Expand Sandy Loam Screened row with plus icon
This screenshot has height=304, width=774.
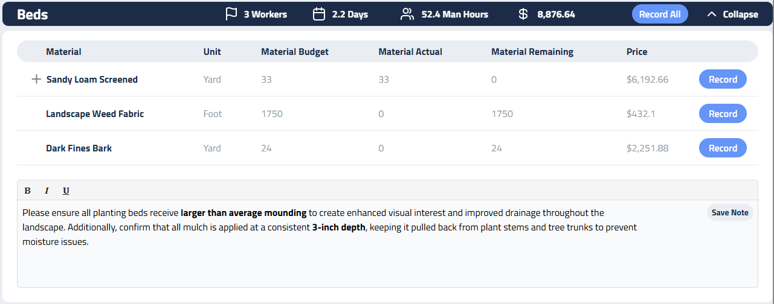pos(36,79)
